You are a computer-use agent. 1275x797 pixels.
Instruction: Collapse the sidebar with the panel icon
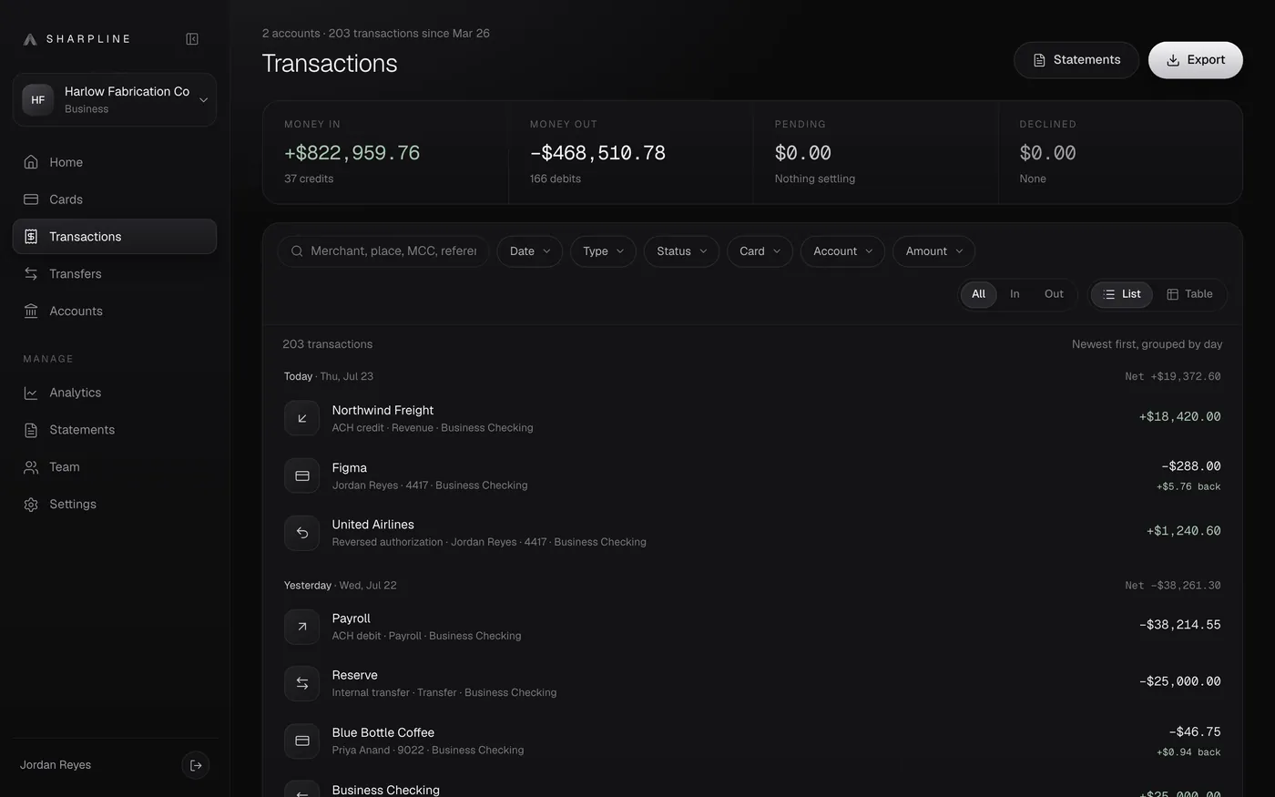point(192,39)
